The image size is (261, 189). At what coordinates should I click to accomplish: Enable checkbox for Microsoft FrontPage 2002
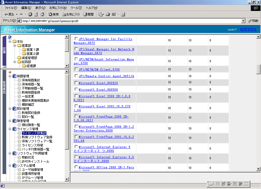[76, 137]
